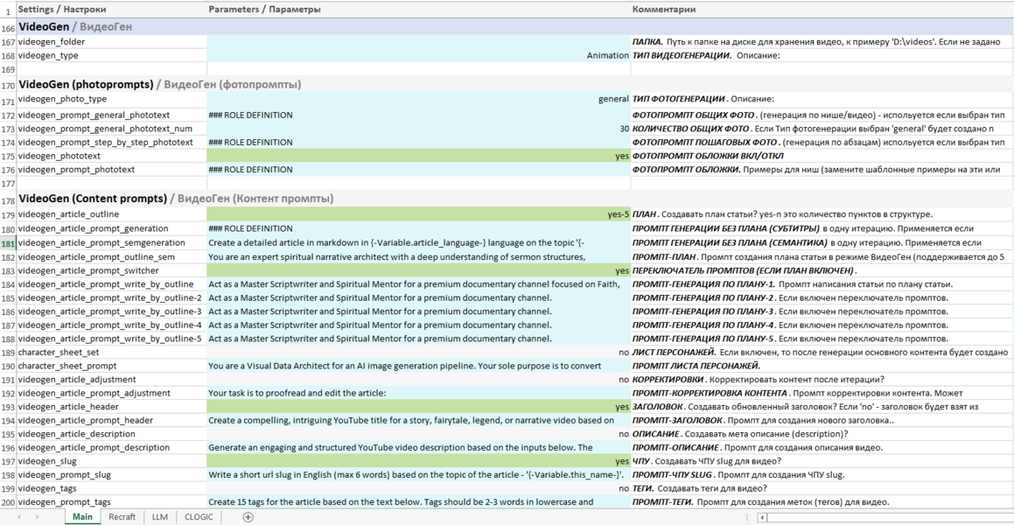Select the videogen_phototext yes value cell

point(418,156)
